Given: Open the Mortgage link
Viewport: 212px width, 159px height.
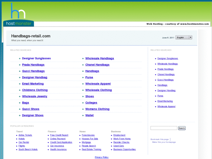Looking at the screenshot, I should (x=86, y=142).
